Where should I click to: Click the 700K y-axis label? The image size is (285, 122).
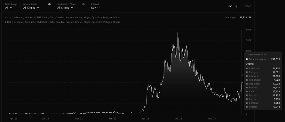[249, 40]
